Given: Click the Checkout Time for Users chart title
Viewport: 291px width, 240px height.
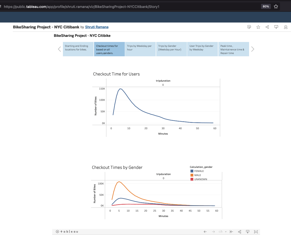Looking at the screenshot, I should [116, 74].
